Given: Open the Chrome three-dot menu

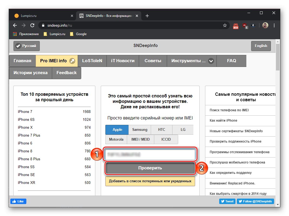Looking at the screenshot, I should point(274,25).
